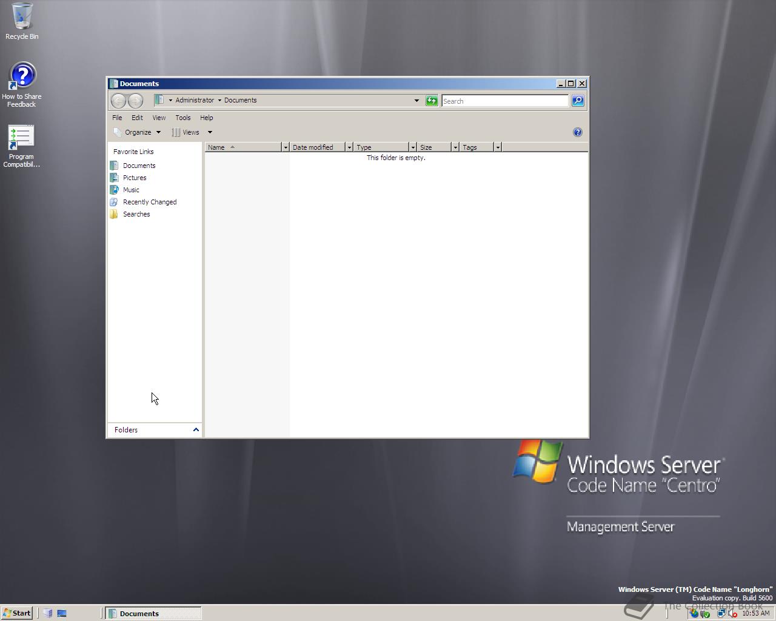Viewport: 776px width, 621px height.
Task: Click the Forward navigation arrow
Action: point(135,101)
